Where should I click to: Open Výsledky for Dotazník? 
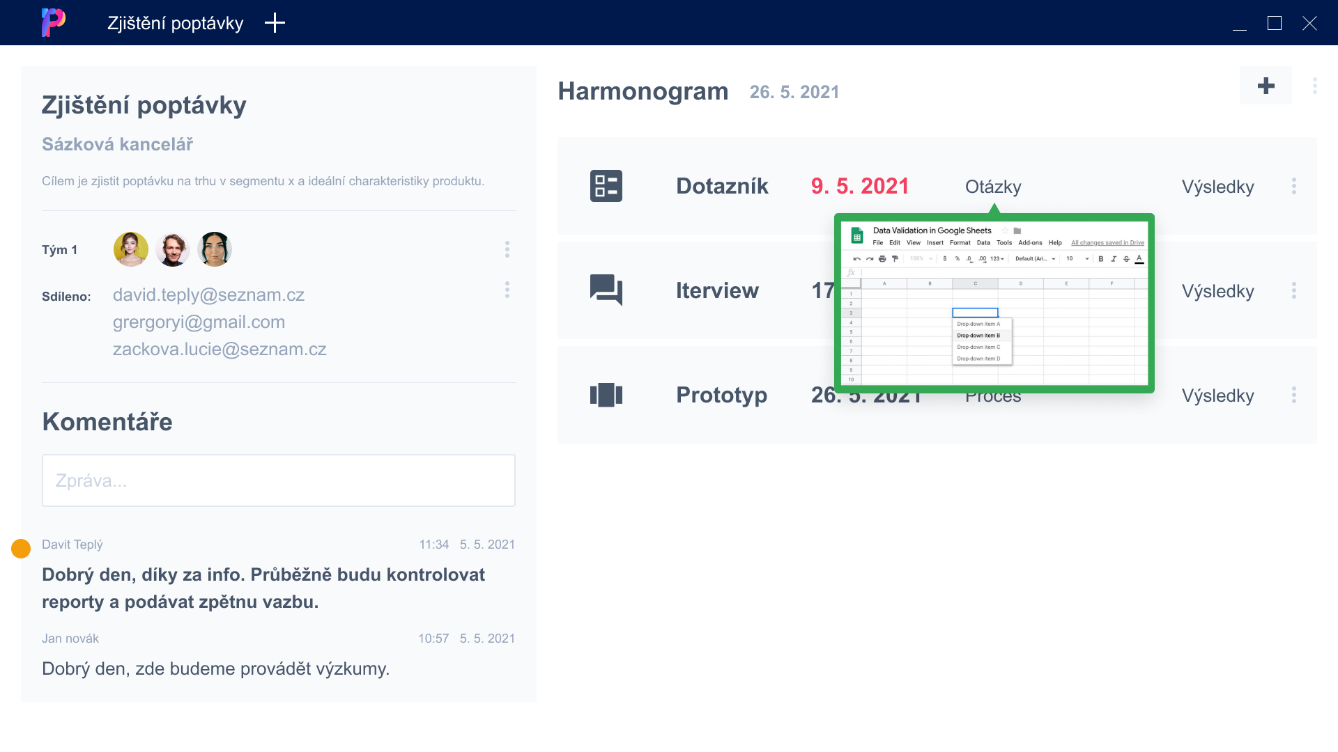[1217, 187]
